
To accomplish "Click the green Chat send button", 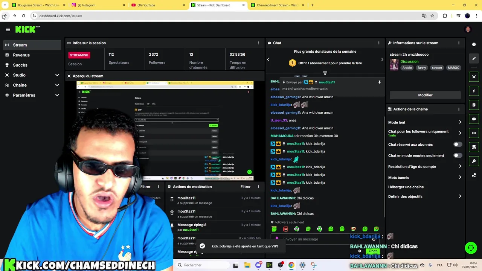I will pos(372,251).
